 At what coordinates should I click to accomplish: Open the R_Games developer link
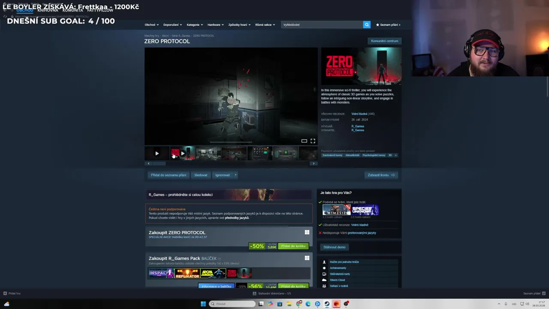point(358,126)
